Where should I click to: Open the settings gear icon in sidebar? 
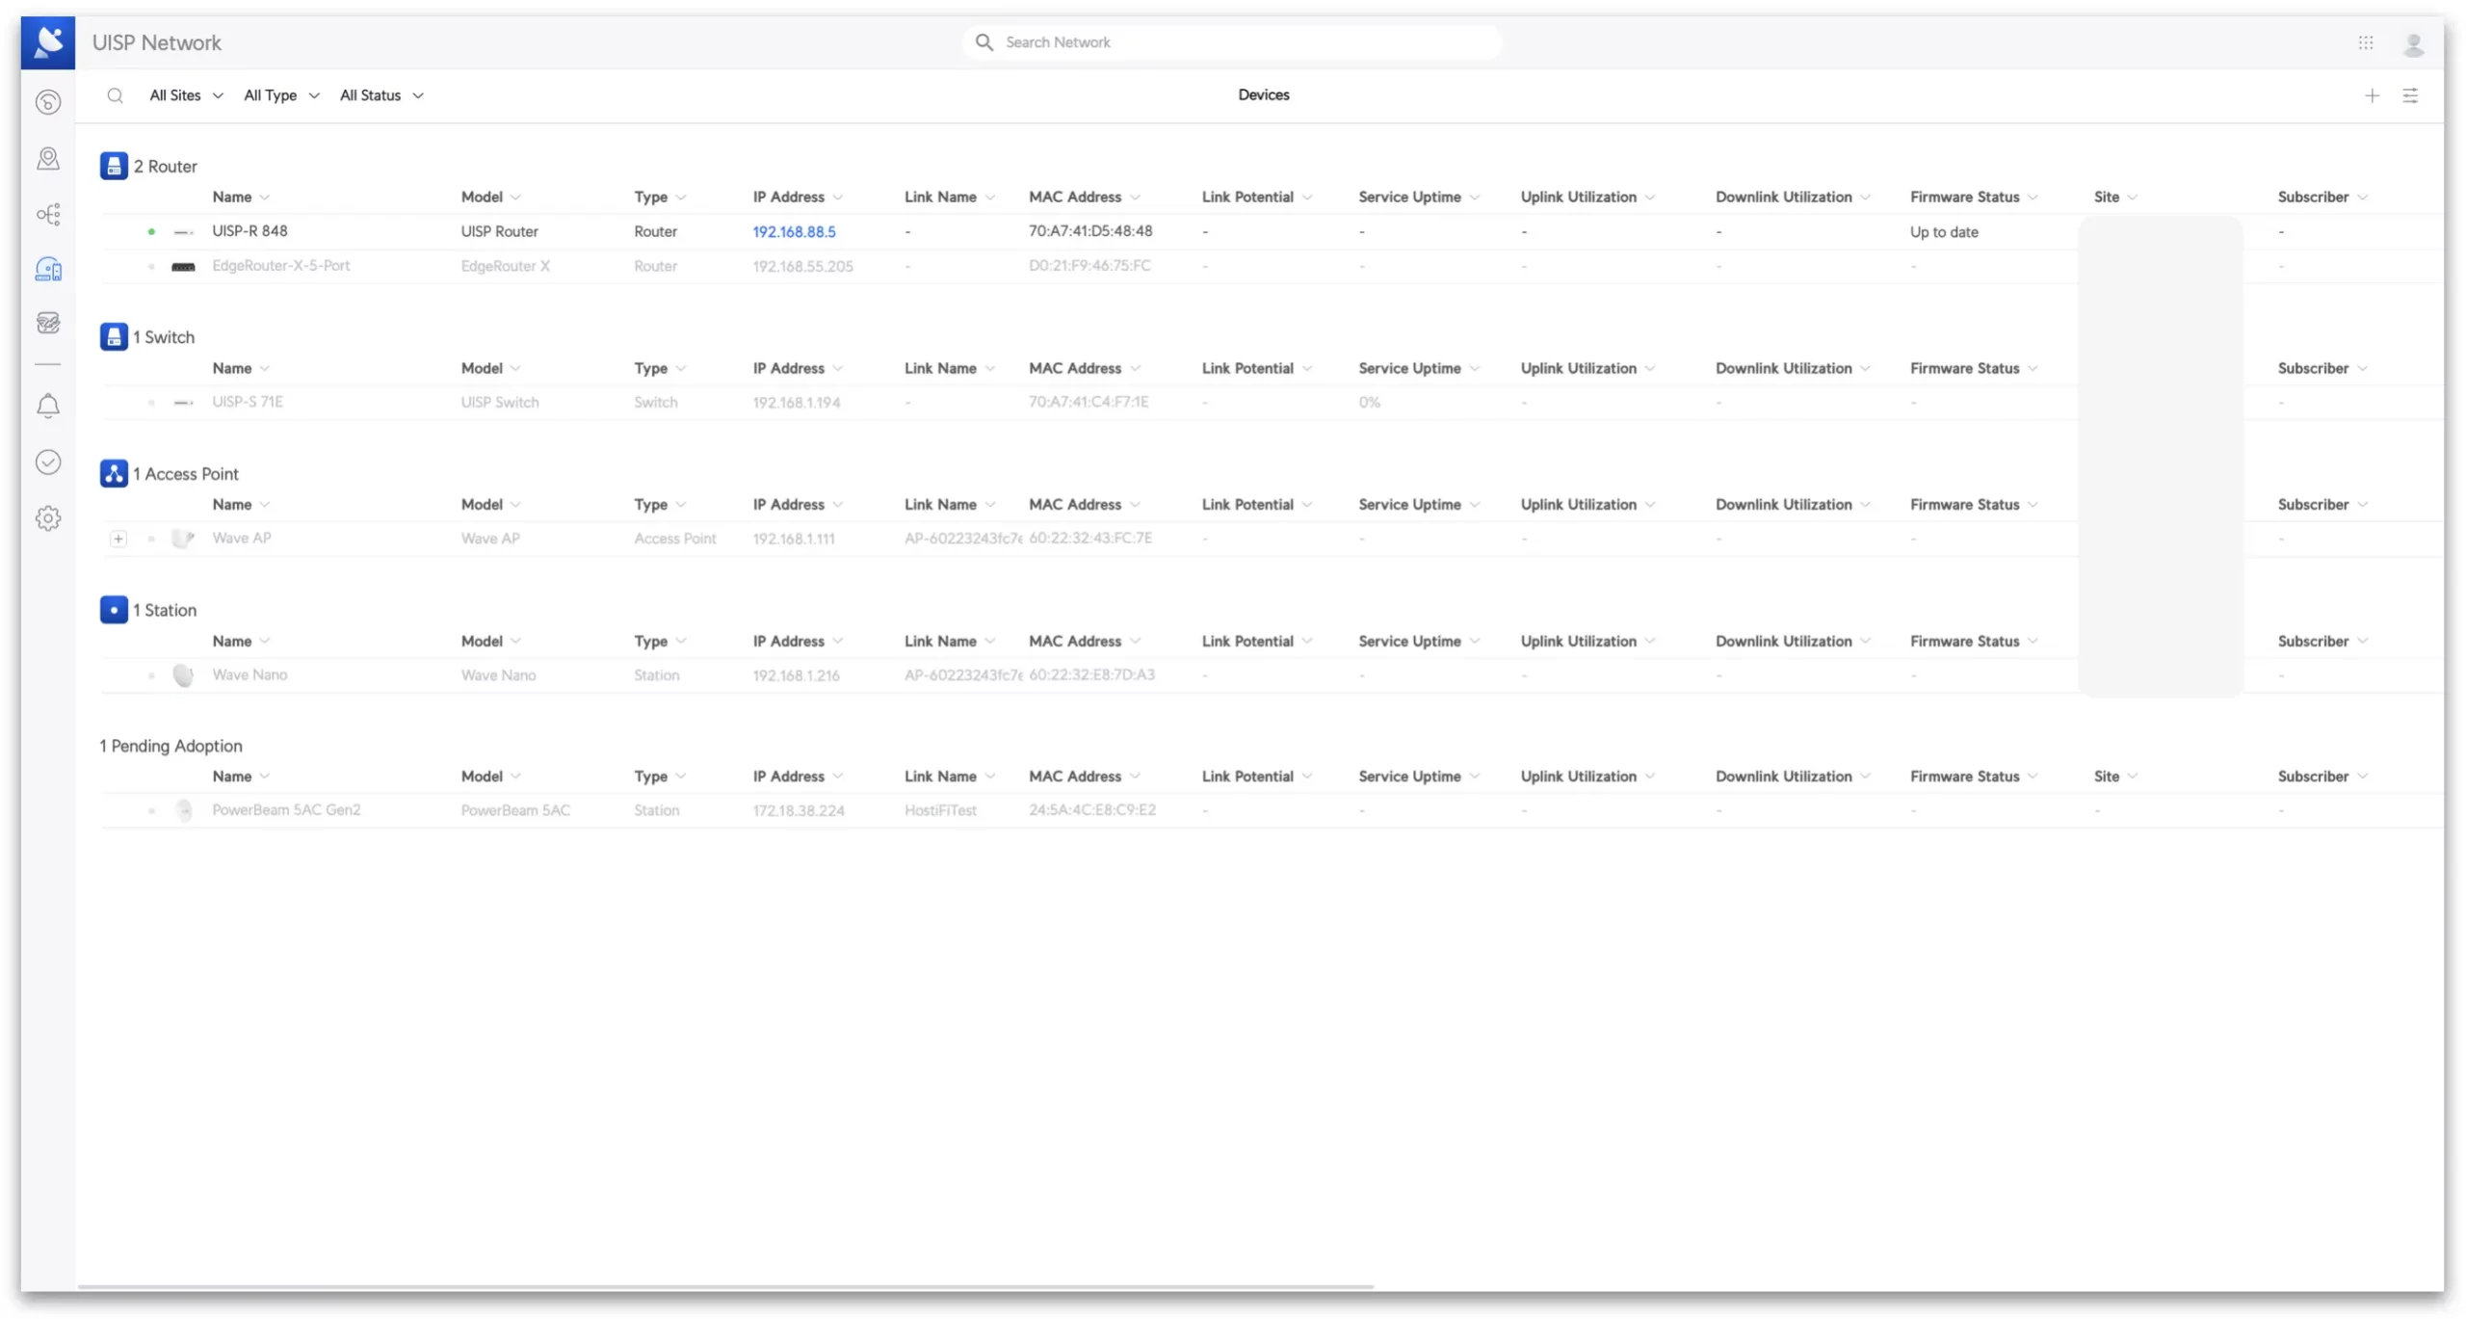pos(48,518)
